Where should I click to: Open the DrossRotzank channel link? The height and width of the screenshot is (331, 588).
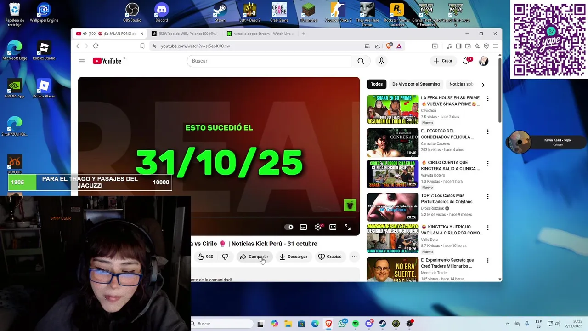coord(433,208)
